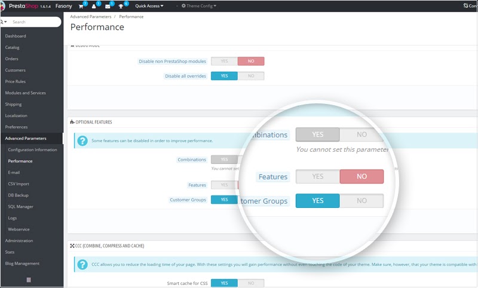The image size is (478, 288).
Task: Open the shopping cart orders notification icon
Action: [81, 6]
